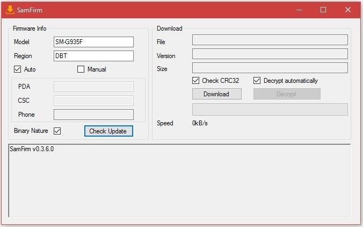
Task: Click the Region field containing DBT
Action: (x=93, y=56)
